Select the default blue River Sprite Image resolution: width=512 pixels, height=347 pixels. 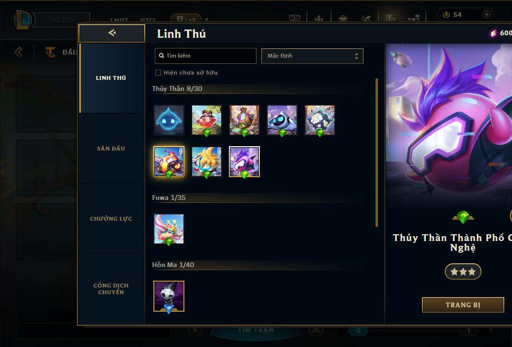click(169, 120)
